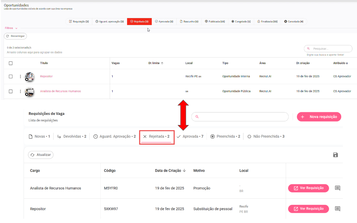Click the save icon above requisitions table

(x=335, y=155)
